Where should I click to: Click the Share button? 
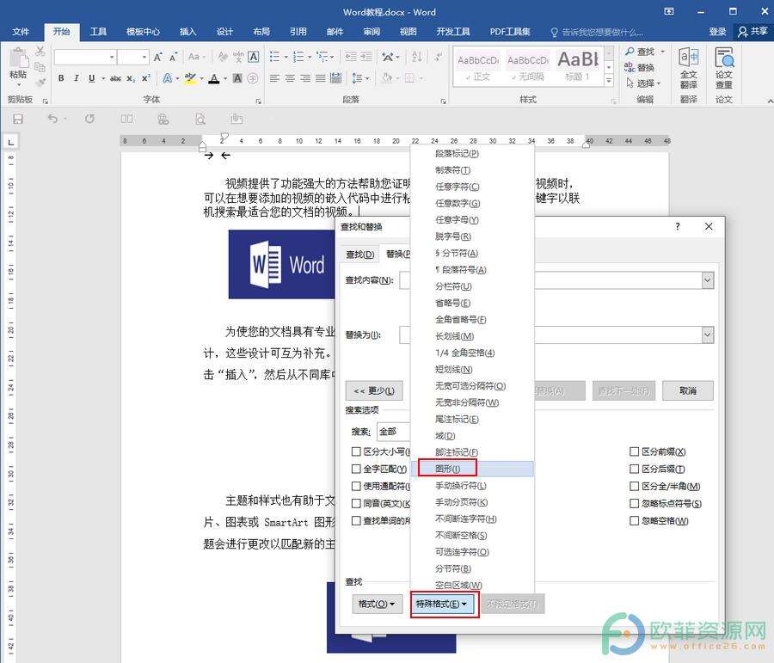tap(752, 32)
